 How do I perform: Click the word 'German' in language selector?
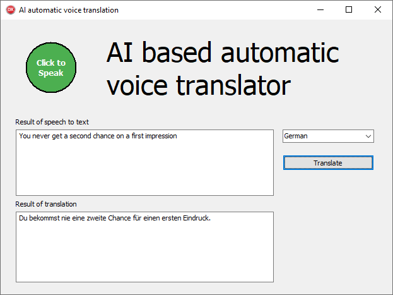296,136
